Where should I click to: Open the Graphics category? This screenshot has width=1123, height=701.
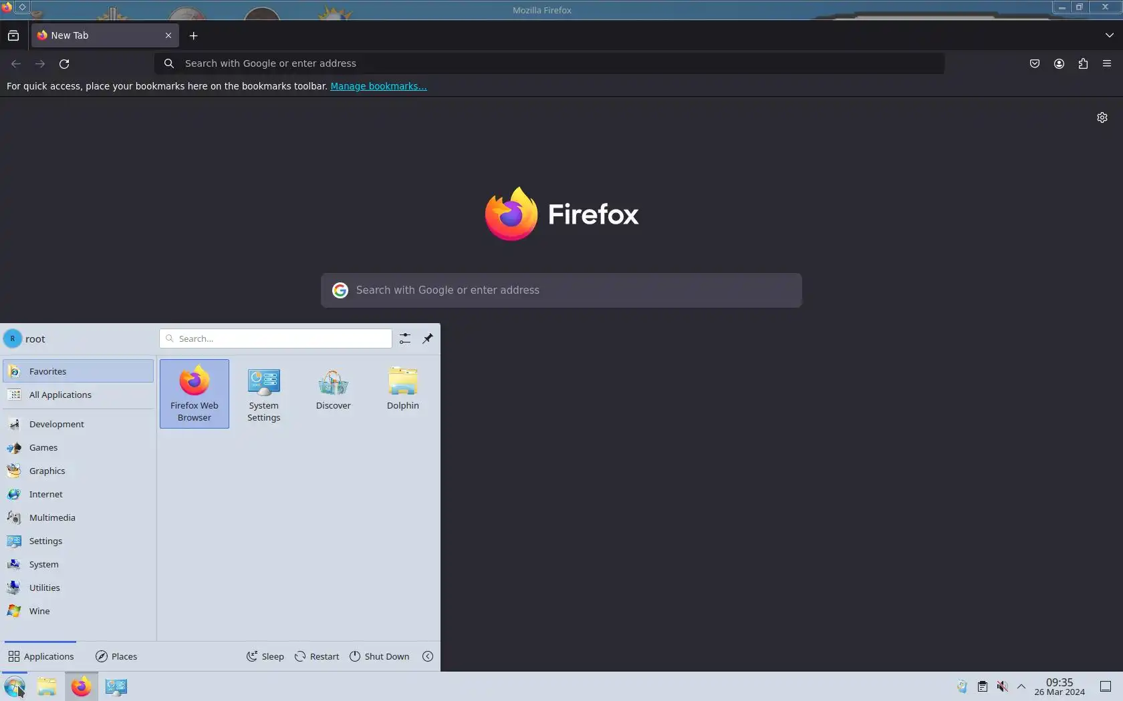78,471
